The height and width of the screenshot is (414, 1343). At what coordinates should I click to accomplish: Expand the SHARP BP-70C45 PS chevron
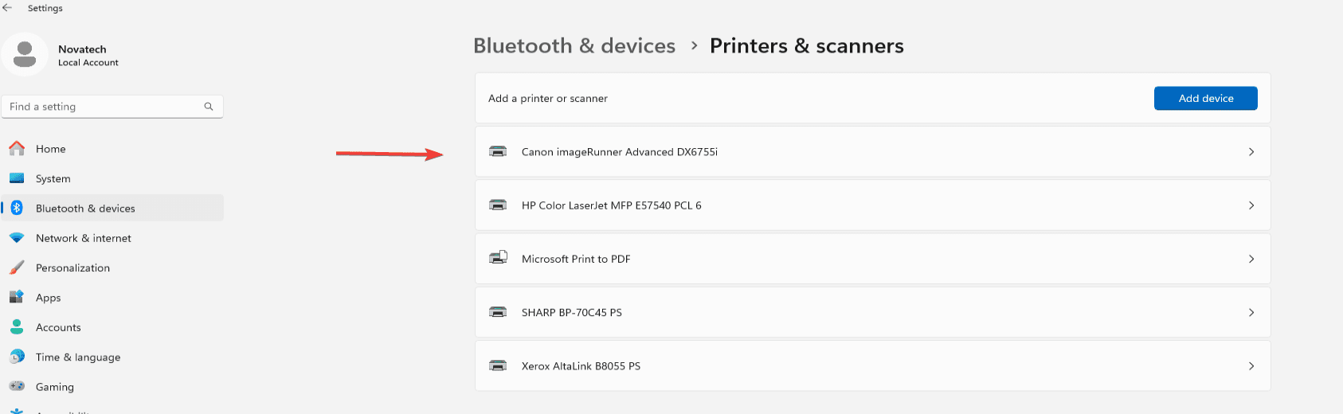pyautogui.click(x=1251, y=312)
